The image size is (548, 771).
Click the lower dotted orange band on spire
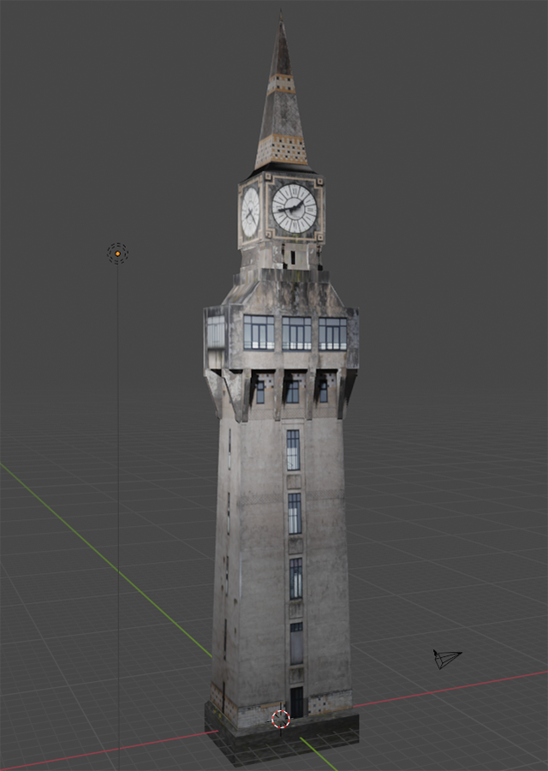[281, 152]
